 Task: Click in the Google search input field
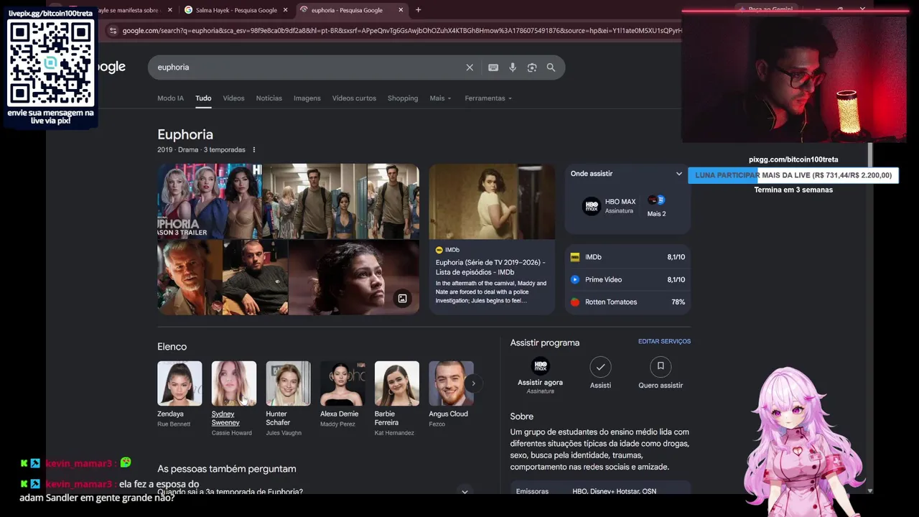click(309, 67)
